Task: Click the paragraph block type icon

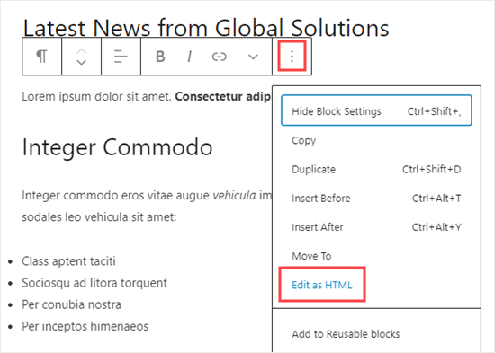Action: point(41,57)
